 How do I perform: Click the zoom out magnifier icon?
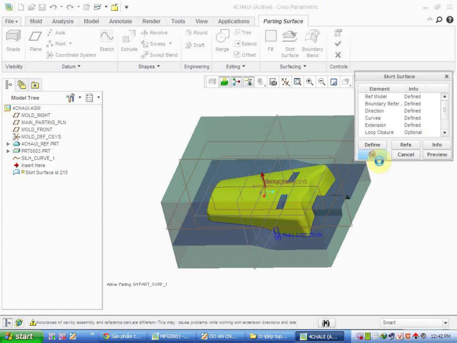[321, 82]
